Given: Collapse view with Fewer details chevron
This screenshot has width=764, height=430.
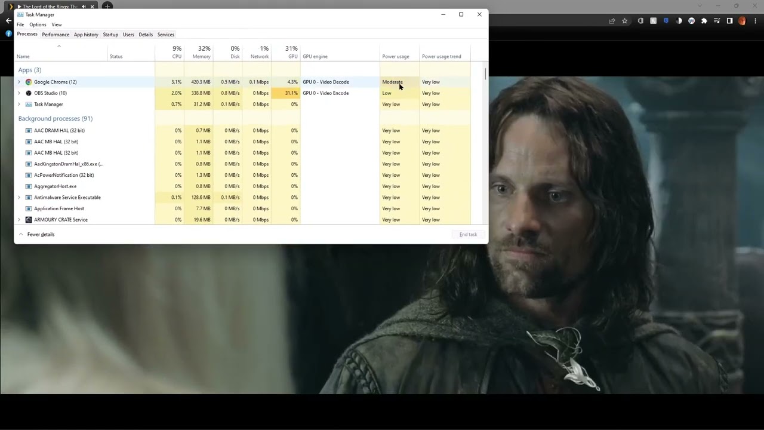Looking at the screenshot, I should 21,234.
